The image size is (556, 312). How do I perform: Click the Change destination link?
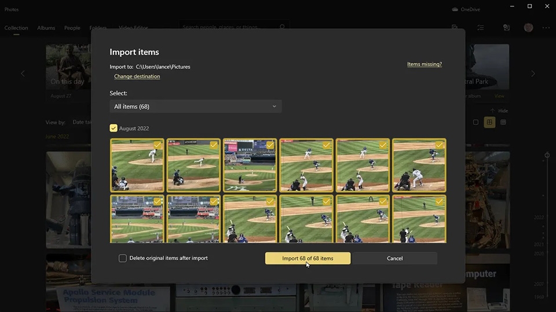[137, 76]
